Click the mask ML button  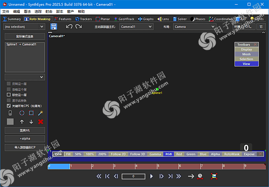click(x=25, y=130)
